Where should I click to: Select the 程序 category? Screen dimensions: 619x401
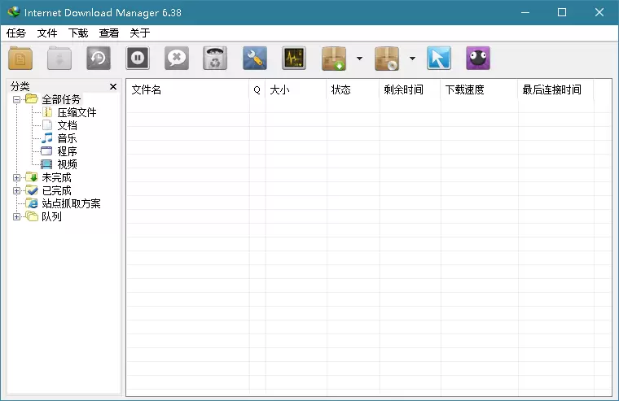pos(67,151)
